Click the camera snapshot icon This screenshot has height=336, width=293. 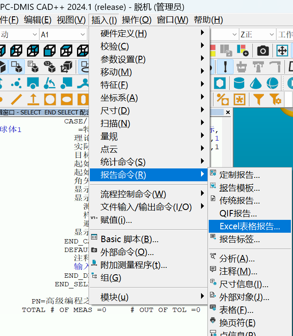point(263,51)
